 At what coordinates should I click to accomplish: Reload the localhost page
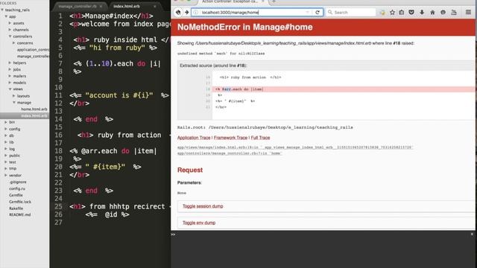[318, 13]
